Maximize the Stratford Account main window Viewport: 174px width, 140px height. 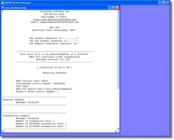click(x=164, y=3)
